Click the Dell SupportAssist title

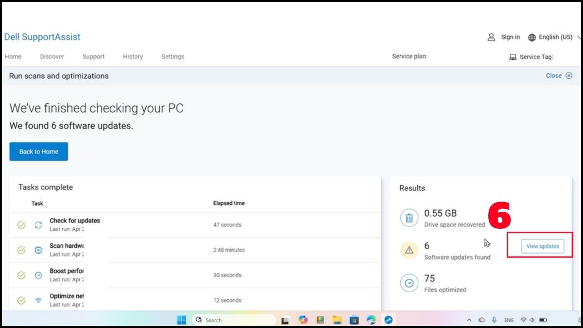pyautogui.click(x=42, y=37)
